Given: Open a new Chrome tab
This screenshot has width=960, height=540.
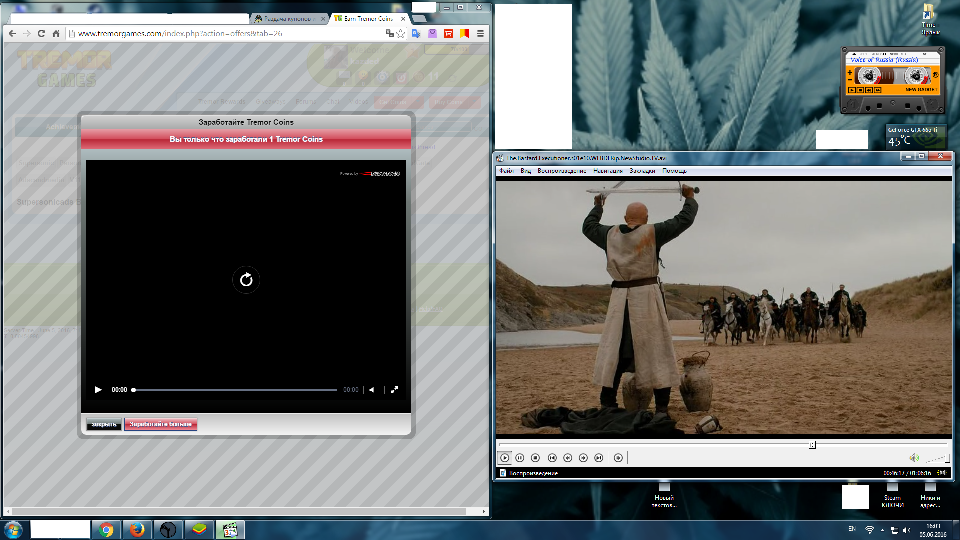Looking at the screenshot, I should tap(419, 19).
